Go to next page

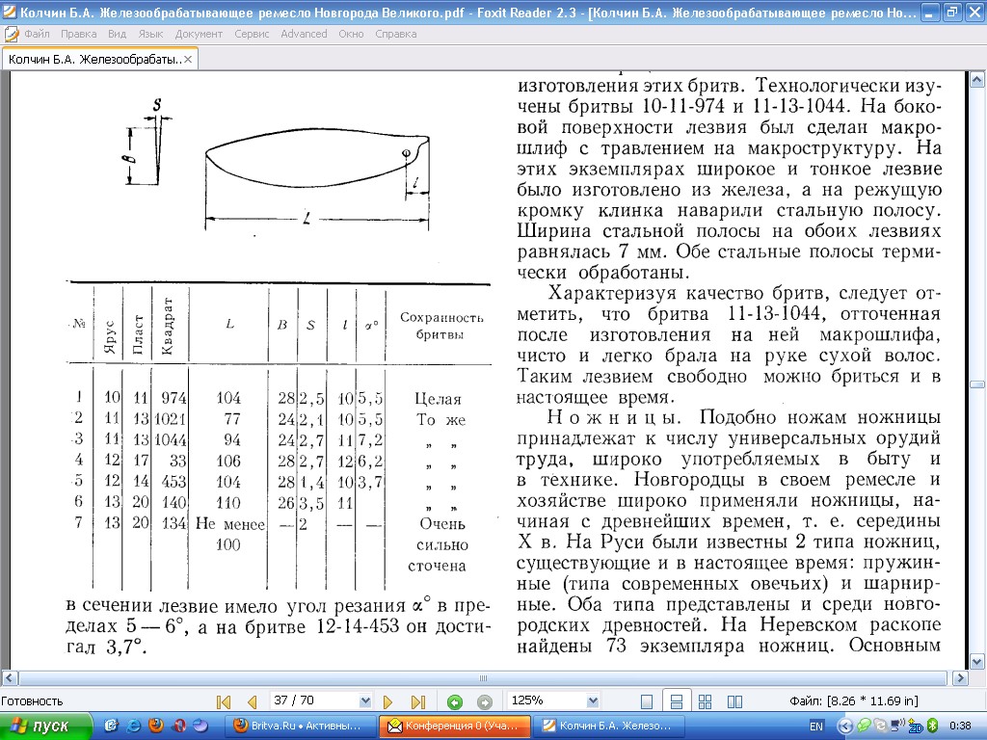388,701
